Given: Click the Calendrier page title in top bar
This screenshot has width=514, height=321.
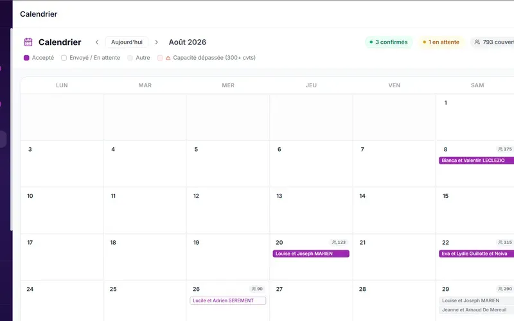Looking at the screenshot, I should pos(39,14).
